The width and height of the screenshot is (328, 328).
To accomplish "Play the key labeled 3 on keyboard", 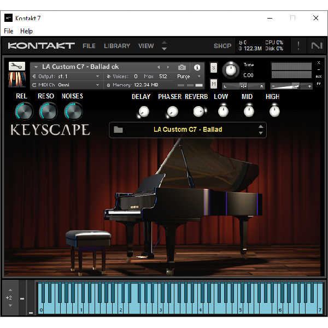I will (160, 309).
